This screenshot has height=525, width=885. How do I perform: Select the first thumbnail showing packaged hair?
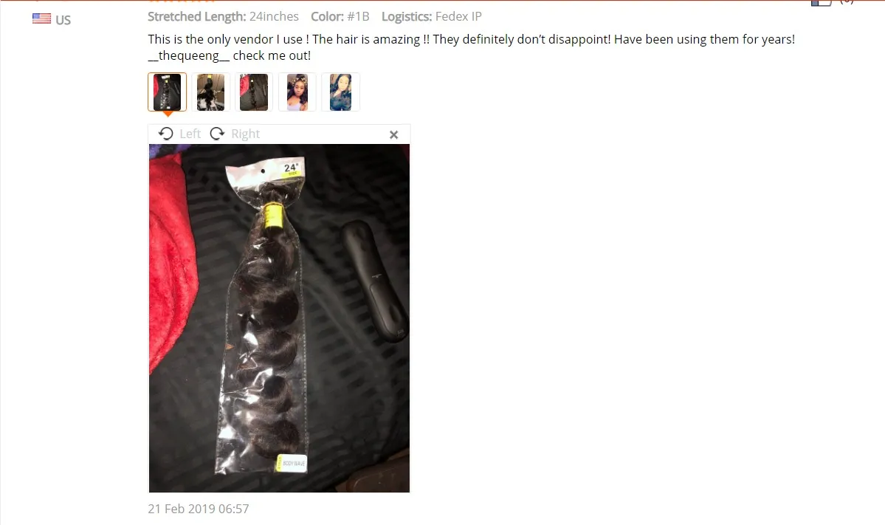(167, 92)
